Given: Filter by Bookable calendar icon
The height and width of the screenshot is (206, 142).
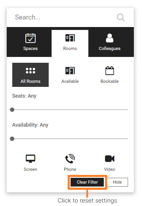Looking at the screenshot, I should coord(110,71).
